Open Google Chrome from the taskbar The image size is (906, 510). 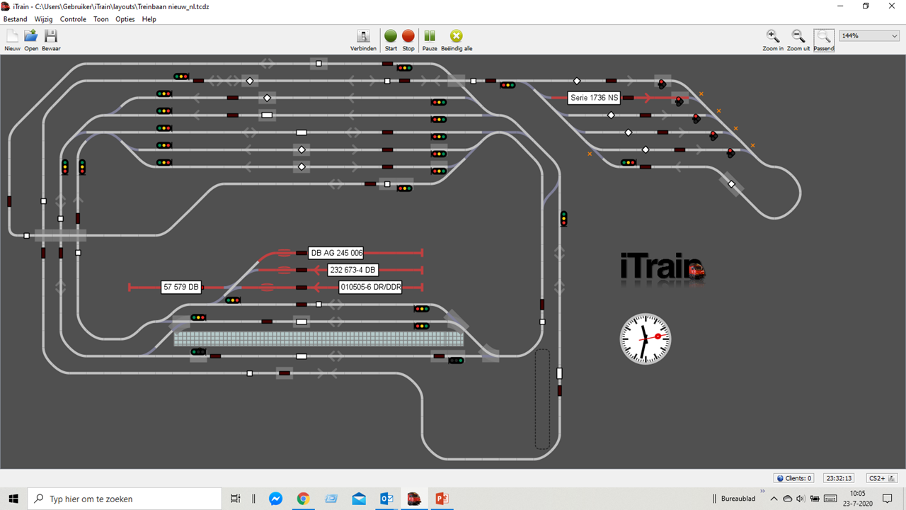click(303, 499)
